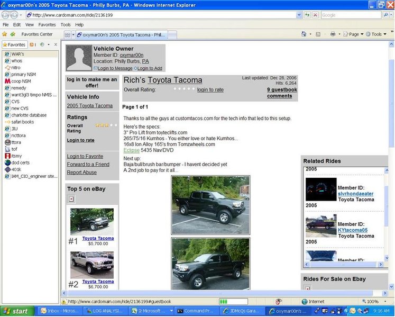Click the Home icon in command bar
This screenshot has height=317, width=395.
(x=304, y=34)
